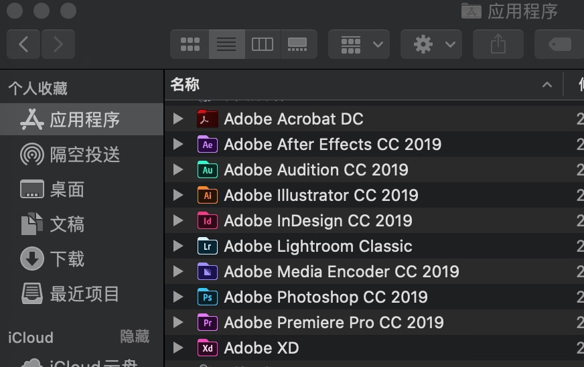Expand the Adobe InDesign CC 2019 folder
The width and height of the screenshot is (584, 367).
coord(178,220)
